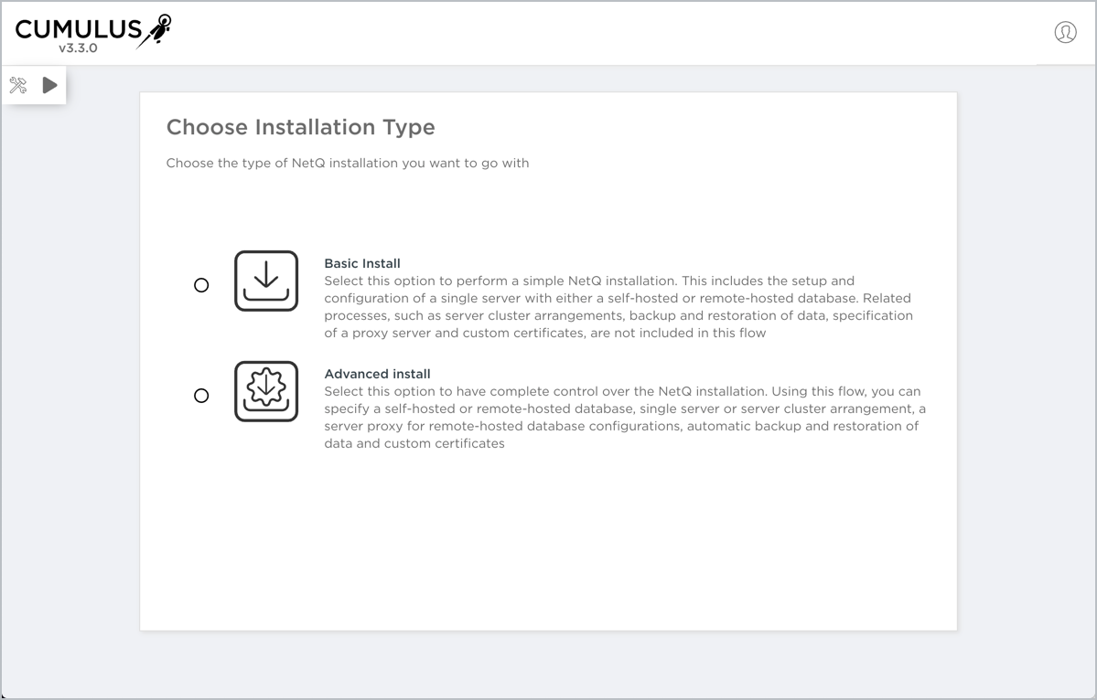Select the Basic Install radio button
The width and height of the screenshot is (1097, 700).
pos(201,285)
